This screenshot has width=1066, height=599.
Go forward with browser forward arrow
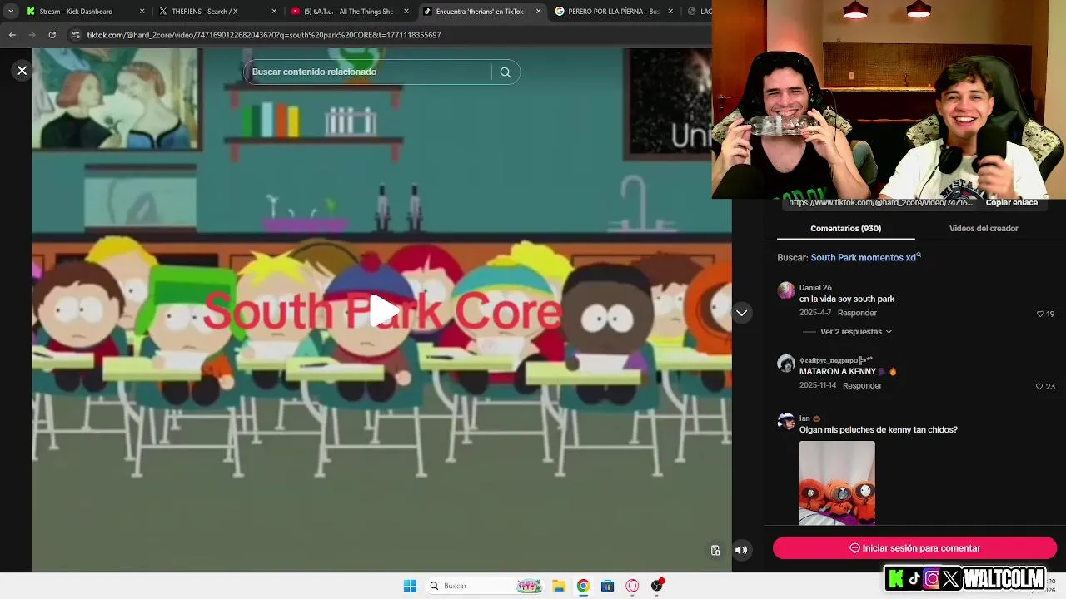pyautogui.click(x=32, y=35)
